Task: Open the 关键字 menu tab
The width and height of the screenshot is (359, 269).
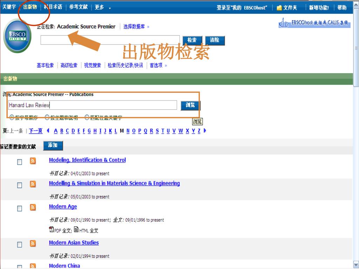Action: pyautogui.click(x=9, y=7)
